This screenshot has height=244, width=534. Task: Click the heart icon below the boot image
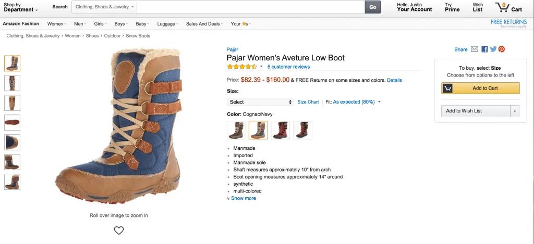pyautogui.click(x=119, y=230)
